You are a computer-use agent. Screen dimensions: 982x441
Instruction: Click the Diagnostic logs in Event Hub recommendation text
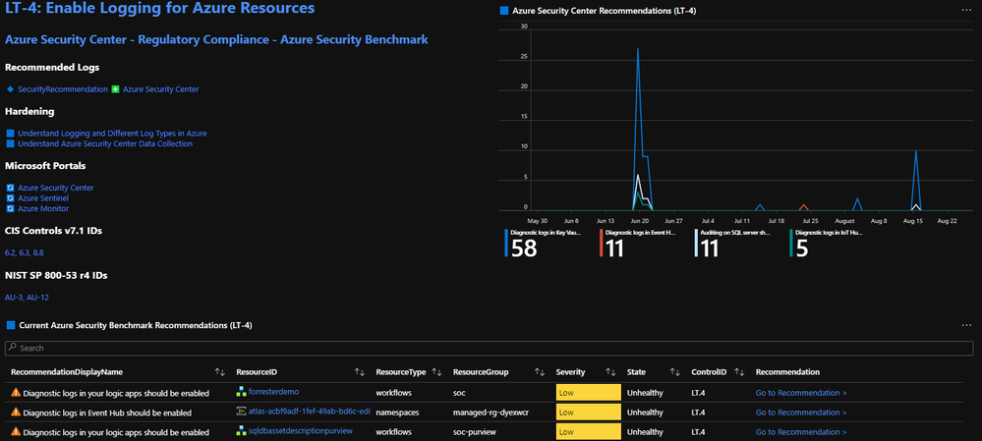(x=107, y=413)
